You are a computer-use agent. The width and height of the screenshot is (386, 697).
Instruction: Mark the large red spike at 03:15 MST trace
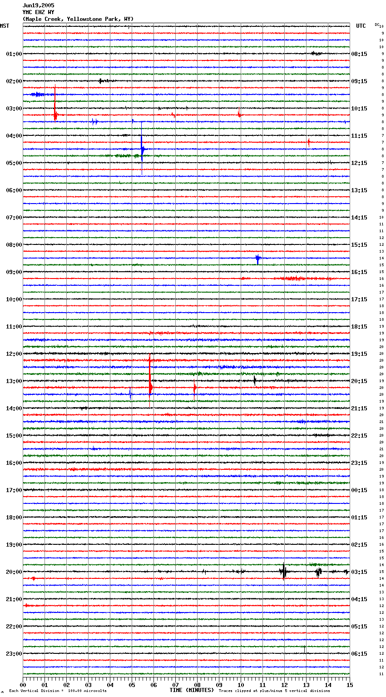(55, 105)
